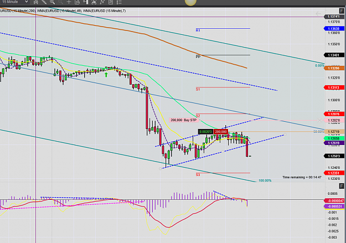Cancel the Buy STP order with X

point(319,120)
